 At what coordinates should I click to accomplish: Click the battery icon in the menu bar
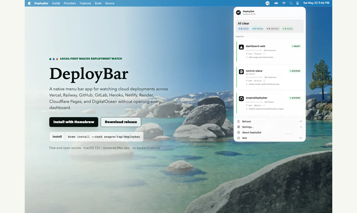point(276,3)
